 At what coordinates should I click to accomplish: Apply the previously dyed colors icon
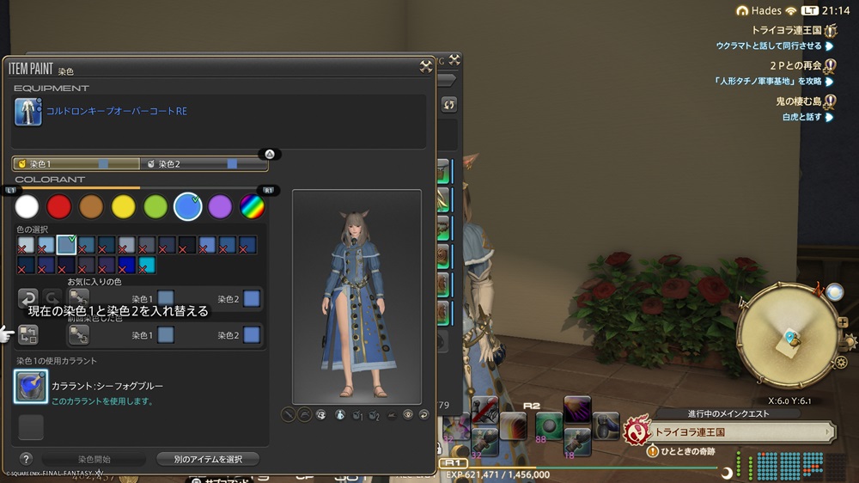(79, 334)
